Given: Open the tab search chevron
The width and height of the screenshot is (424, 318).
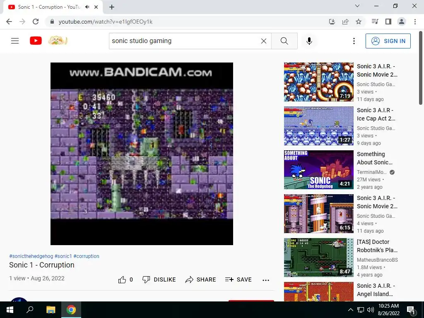Looking at the screenshot, I should tap(357, 6).
